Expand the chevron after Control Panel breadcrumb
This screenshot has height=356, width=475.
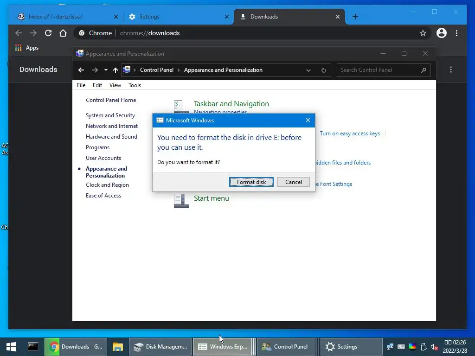click(x=179, y=70)
